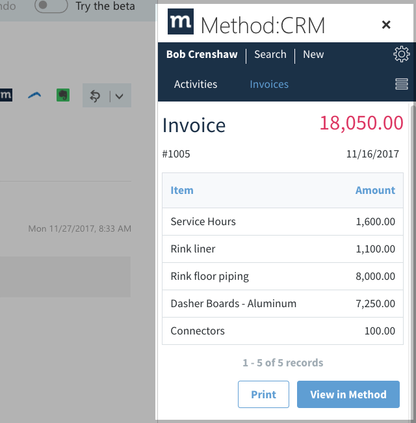416x423 pixels.
Task: Click the Method add-in icon in Outlook toolbar
Action: (x=6, y=95)
